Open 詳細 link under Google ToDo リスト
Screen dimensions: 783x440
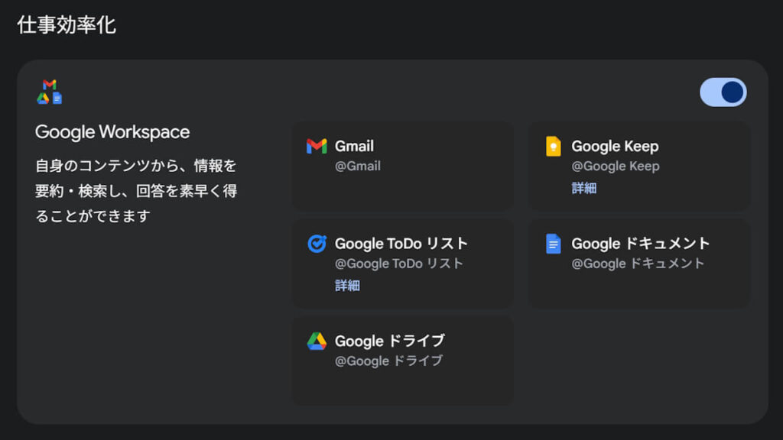pyautogui.click(x=347, y=286)
